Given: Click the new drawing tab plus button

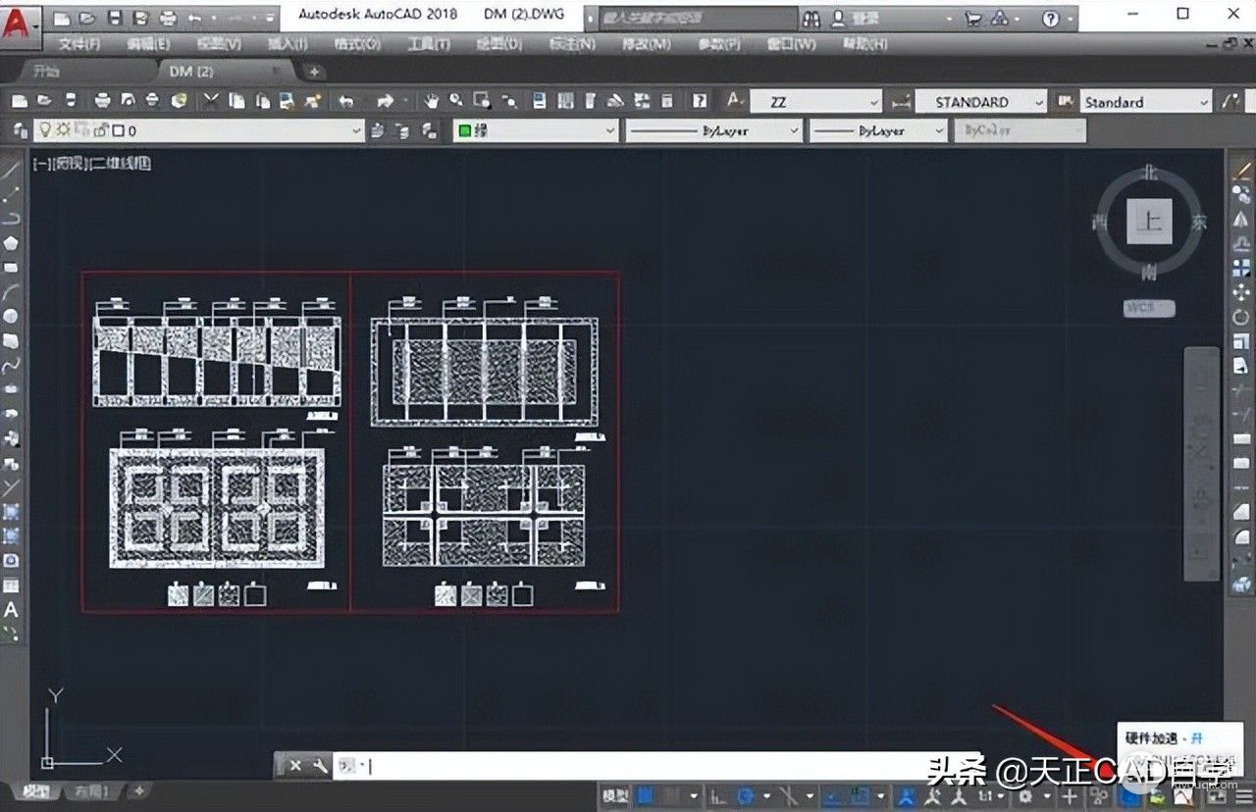Looking at the screenshot, I should click(x=314, y=72).
